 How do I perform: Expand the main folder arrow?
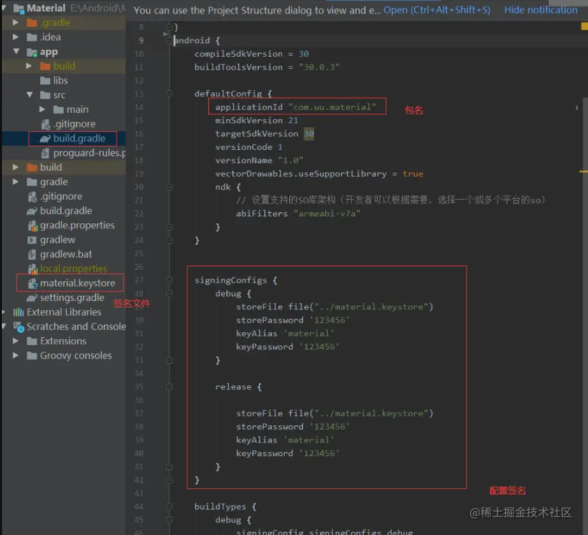pyautogui.click(x=42, y=109)
